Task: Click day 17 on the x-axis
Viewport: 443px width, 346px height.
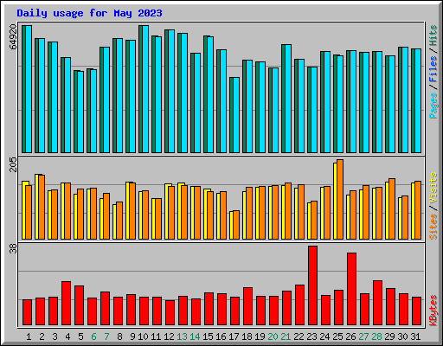Action: pos(234,336)
